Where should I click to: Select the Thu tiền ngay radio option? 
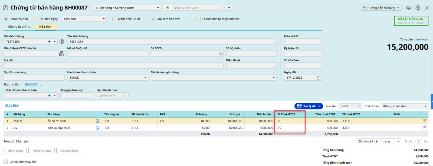[35, 19]
